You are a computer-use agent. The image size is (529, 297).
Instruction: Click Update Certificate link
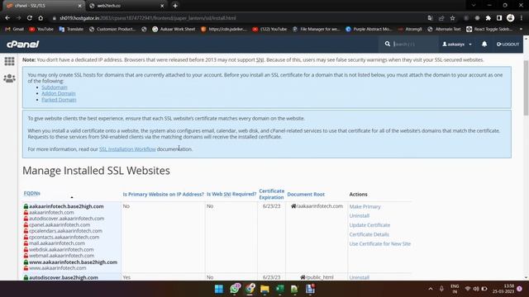[x=369, y=225]
